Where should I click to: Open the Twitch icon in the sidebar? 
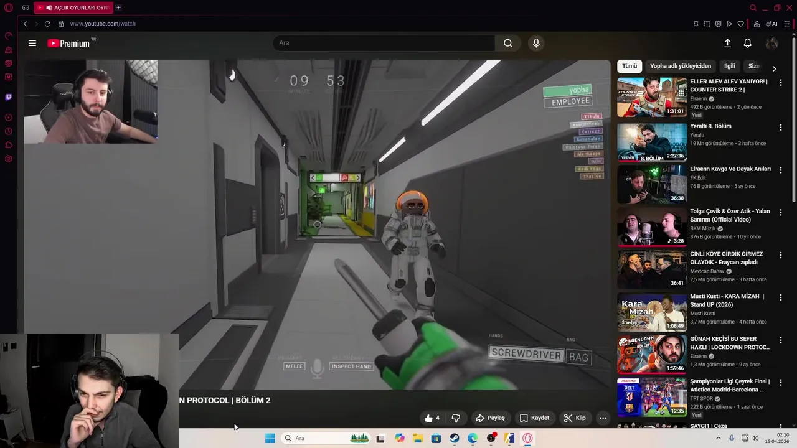pyautogui.click(x=9, y=97)
